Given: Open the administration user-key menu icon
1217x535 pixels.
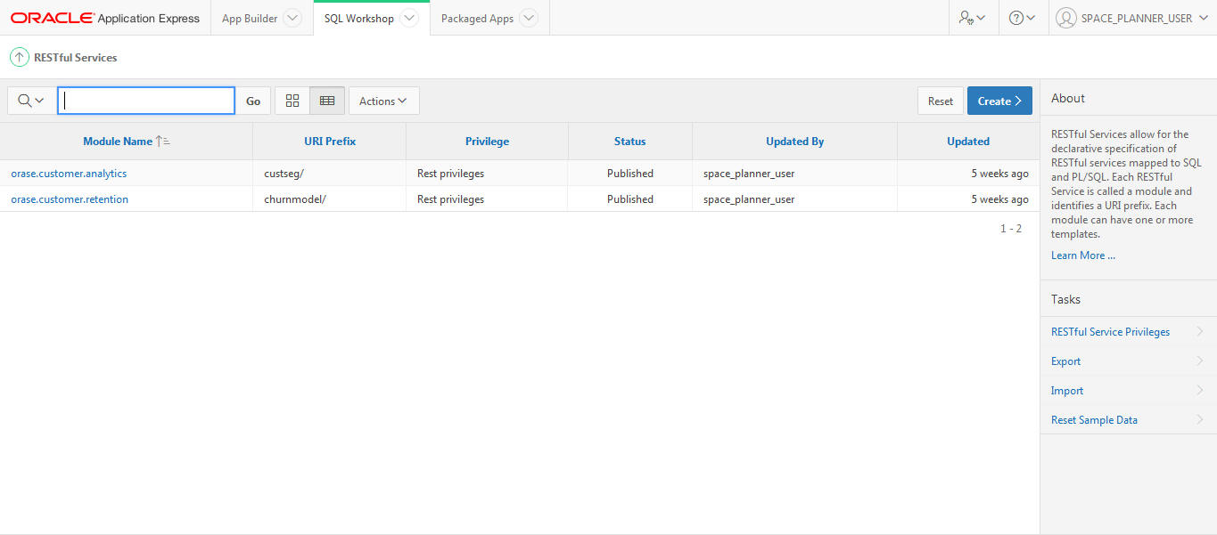Looking at the screenshot, I should [x=972, y=18].
